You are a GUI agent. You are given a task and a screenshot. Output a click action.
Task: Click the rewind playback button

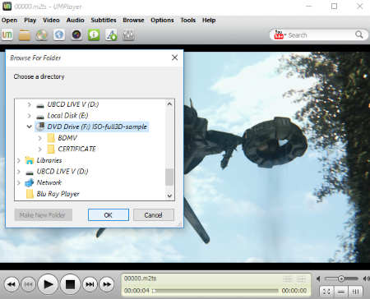(x=12, y=284)
